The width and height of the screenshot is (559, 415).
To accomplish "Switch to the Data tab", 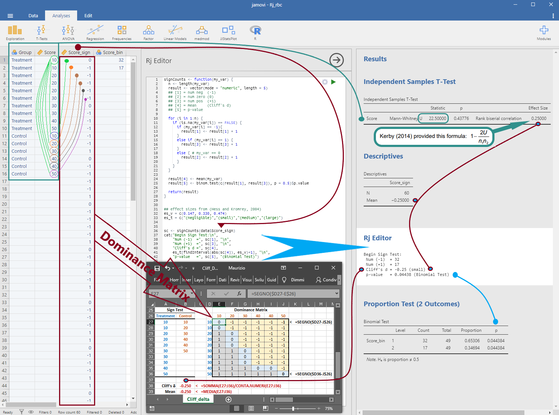I will pos(33,16).
